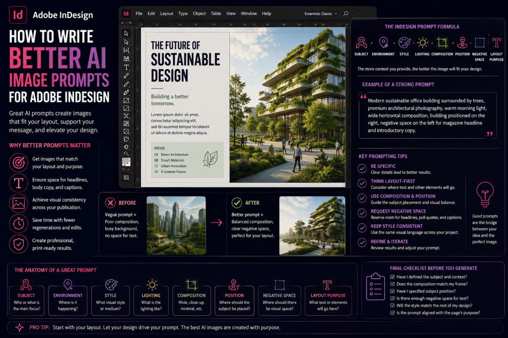Click the target icon beside 'Get images that match'
The height and width of the screenshot is (338, 508).
(x=18, y=162)
